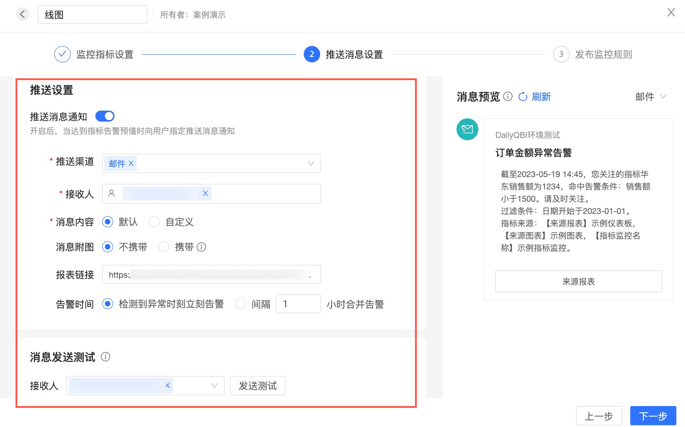685x427 pixels.
Task: Click the preview title 订单金额异常告警
Action: point(534,153)
